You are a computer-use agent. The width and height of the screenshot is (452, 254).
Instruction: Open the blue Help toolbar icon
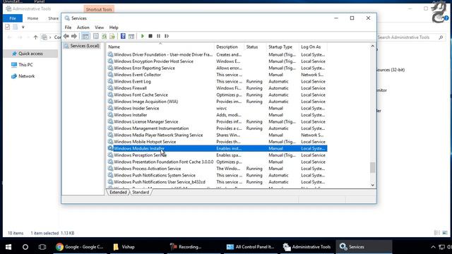coord(123,36)
